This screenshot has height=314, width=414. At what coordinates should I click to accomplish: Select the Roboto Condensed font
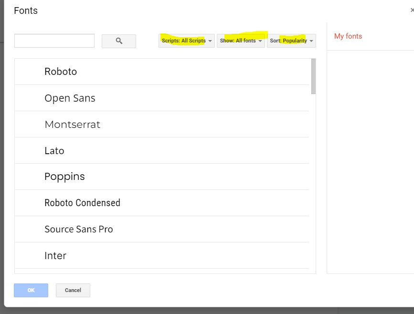click(x=162, y=203)
